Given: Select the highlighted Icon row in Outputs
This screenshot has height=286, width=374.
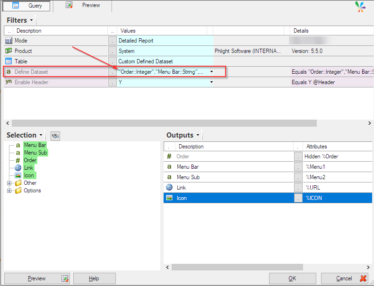Looking at the screenshot, I should 268,198.
